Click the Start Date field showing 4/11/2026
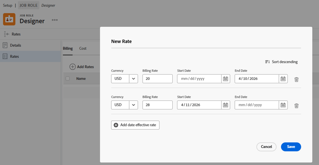 pyautogui.click(x=199, y=105)
